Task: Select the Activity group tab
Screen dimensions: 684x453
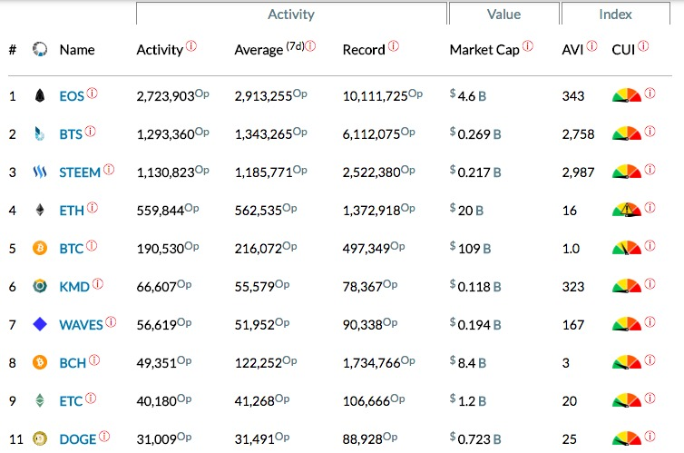Action: click(291, 14)
